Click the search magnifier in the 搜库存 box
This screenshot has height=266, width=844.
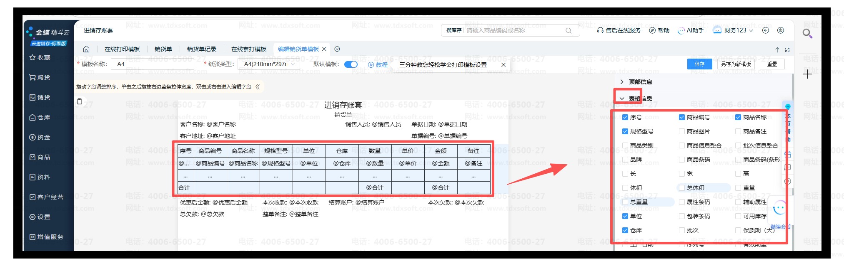(x=569, y=30)
